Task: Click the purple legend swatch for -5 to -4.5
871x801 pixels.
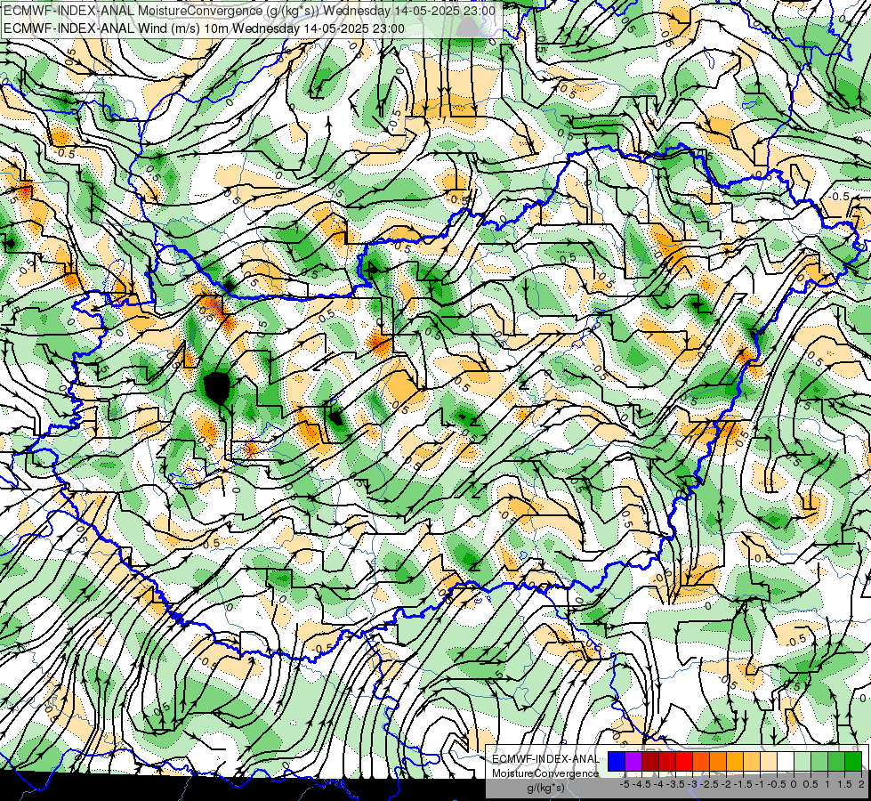Action: pos(633,761)
